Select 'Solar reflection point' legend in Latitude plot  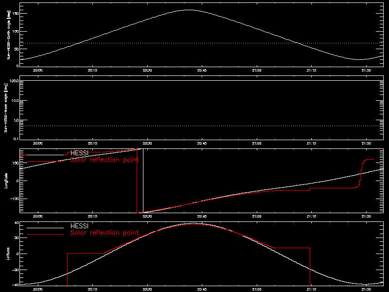(105, 233)
